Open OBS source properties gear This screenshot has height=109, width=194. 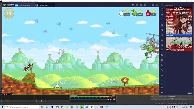pos(42,101)
